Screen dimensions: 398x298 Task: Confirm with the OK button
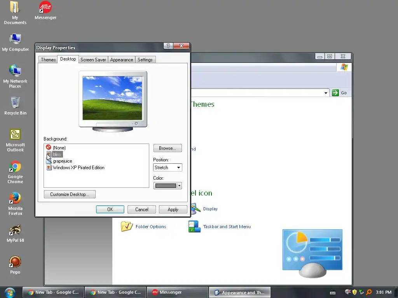tap(110, 210)
